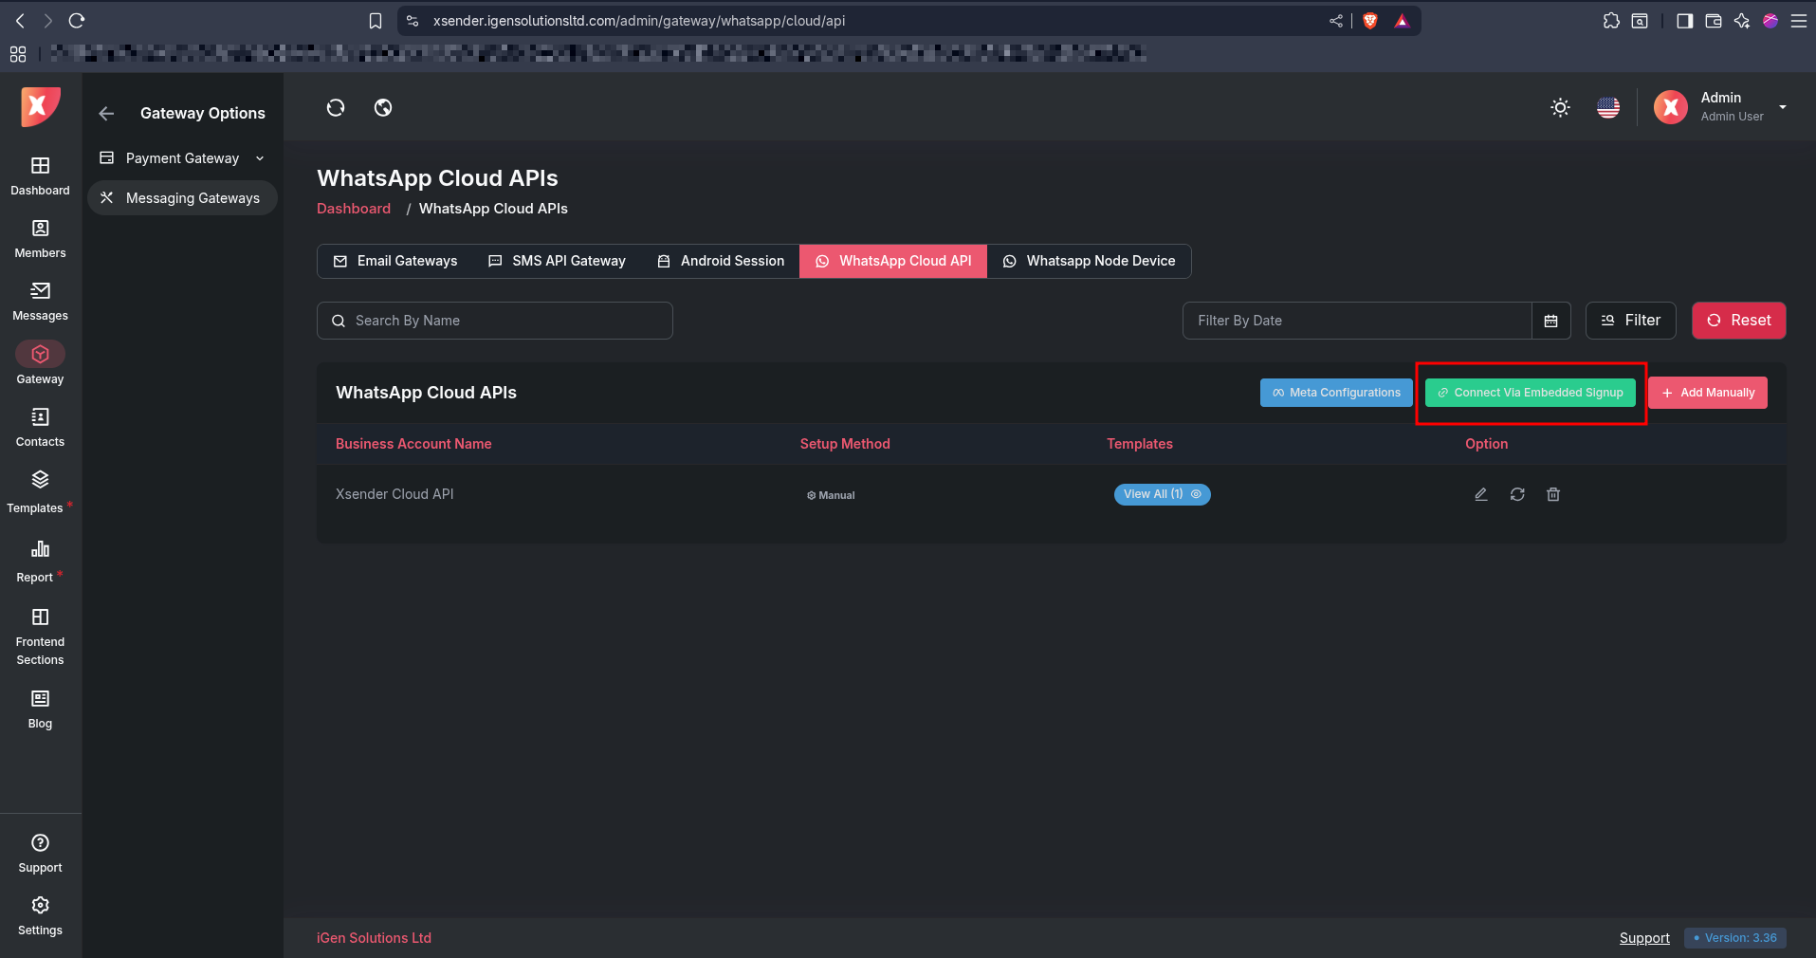1816x958 pixels.
Task: Click the Connect Via Embedded Signup button
Action: click(x=1530, y=393)
